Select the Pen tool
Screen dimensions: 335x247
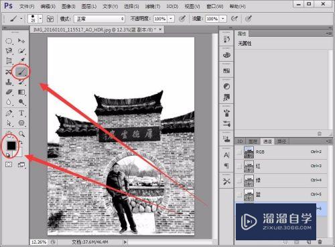point(9,113)
